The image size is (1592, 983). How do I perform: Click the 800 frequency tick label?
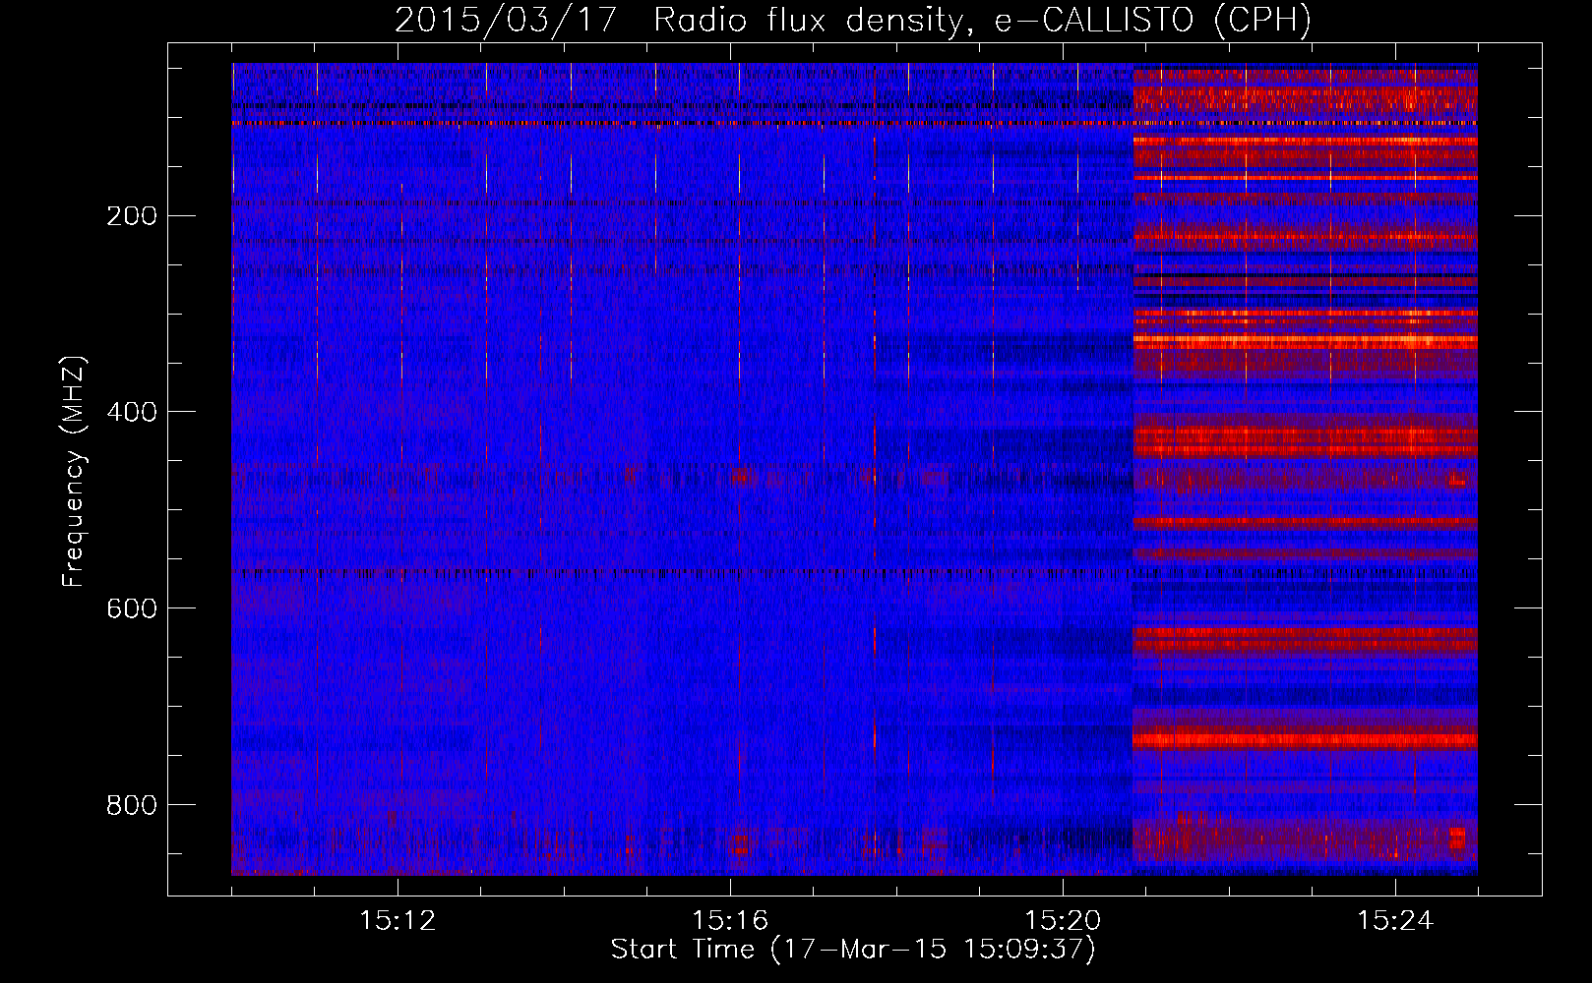click(x=131, y=805)
